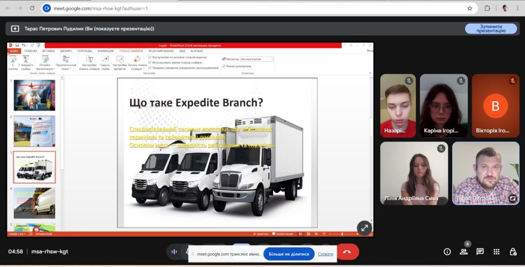Show the participants list icon
Screen dimensions: 525x267
463,252
